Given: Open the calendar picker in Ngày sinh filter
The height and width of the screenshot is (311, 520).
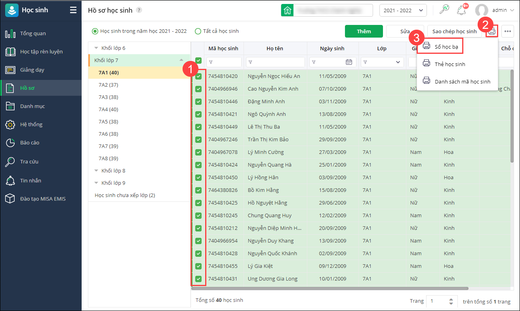Looking at the screenshot, I should point(349,62).
